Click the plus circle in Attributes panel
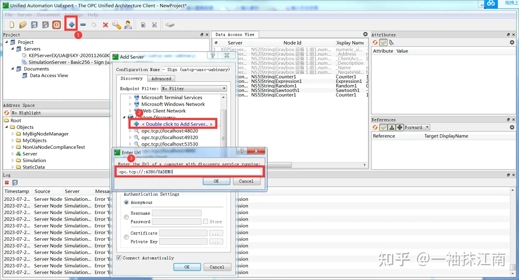Viewport: 519px width, 280px height. click(512, 43)
